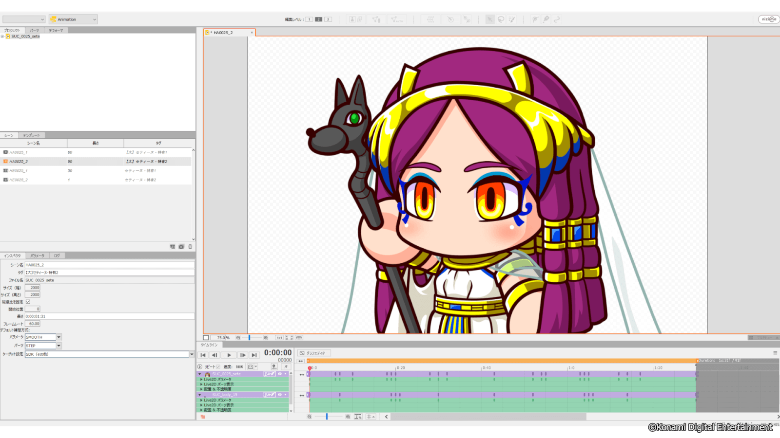
Task: Select editing level 1
Action: (x=309, y=19)
